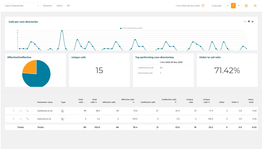This screenshot has height=149, width=262.
Task: Click users icon in Autumna.co.uk row
Action: pyautogui.click(x=20, y=119)
